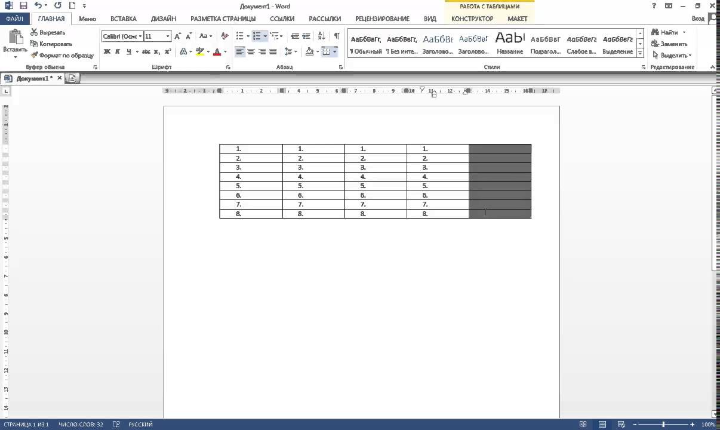720x430 pixels.
Task: Open Заменить replace dialog
Action: click(x=669, y=44)
